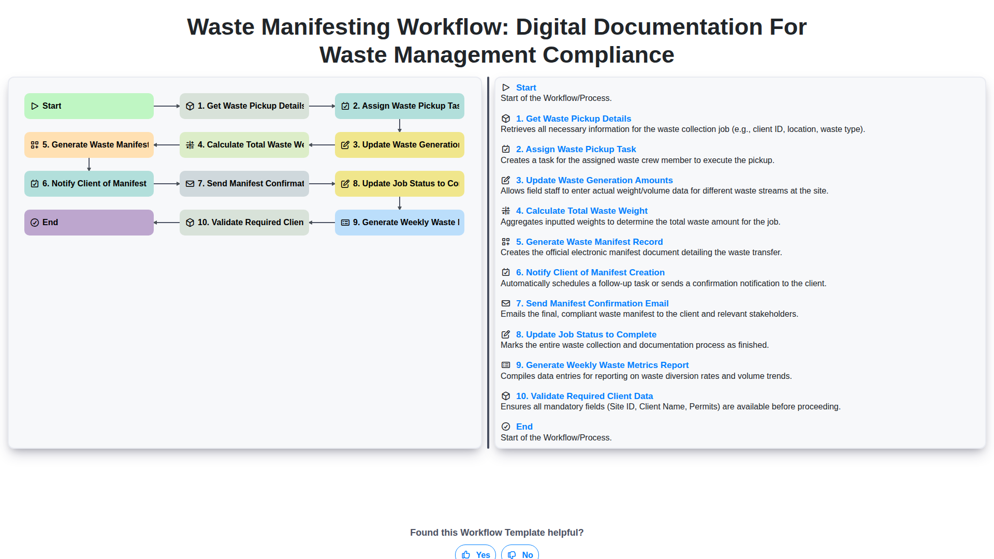This screenshot has height=559, width=994.
Task: Click the play icon in the Start node
Action: pos(35,106)
